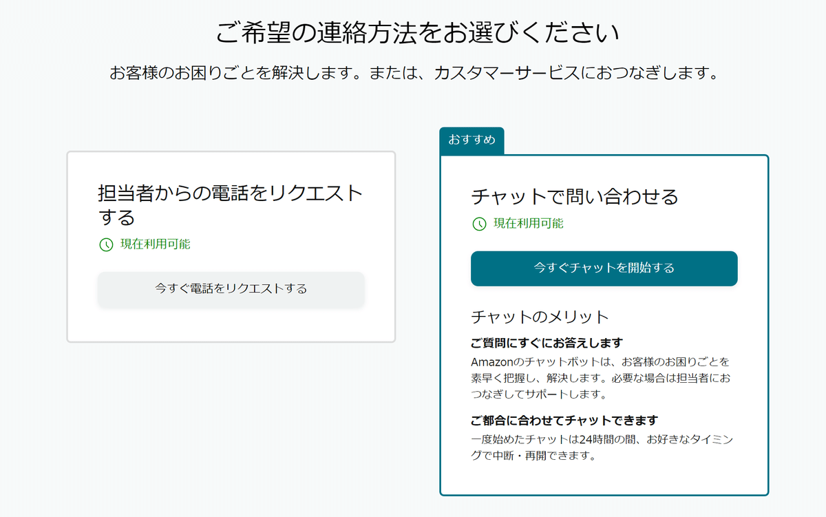826x517 pixels.
Task: Click clock icon in chat card
Action: (479, 224)
